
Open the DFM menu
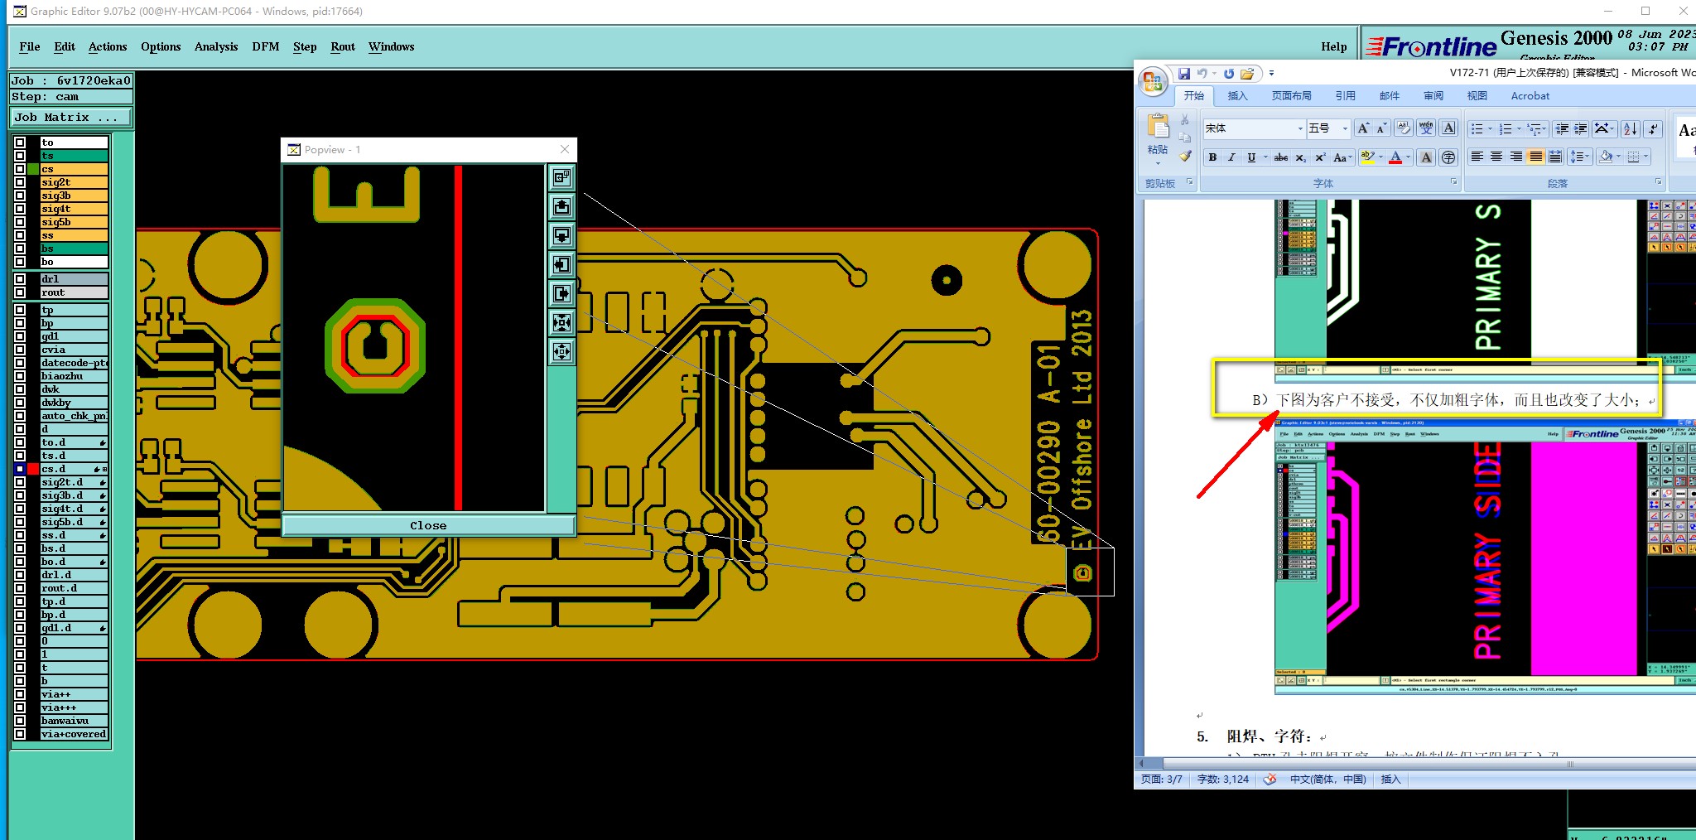click(x=266, y=46)
